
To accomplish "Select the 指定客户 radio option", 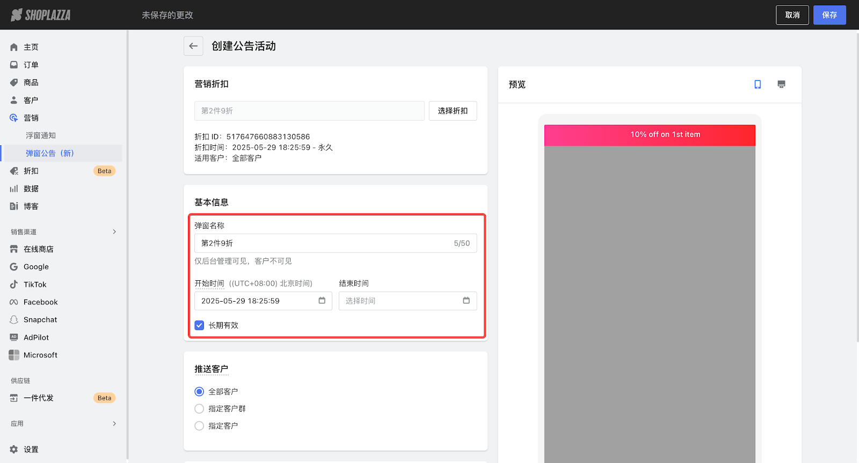I will 199,426.
